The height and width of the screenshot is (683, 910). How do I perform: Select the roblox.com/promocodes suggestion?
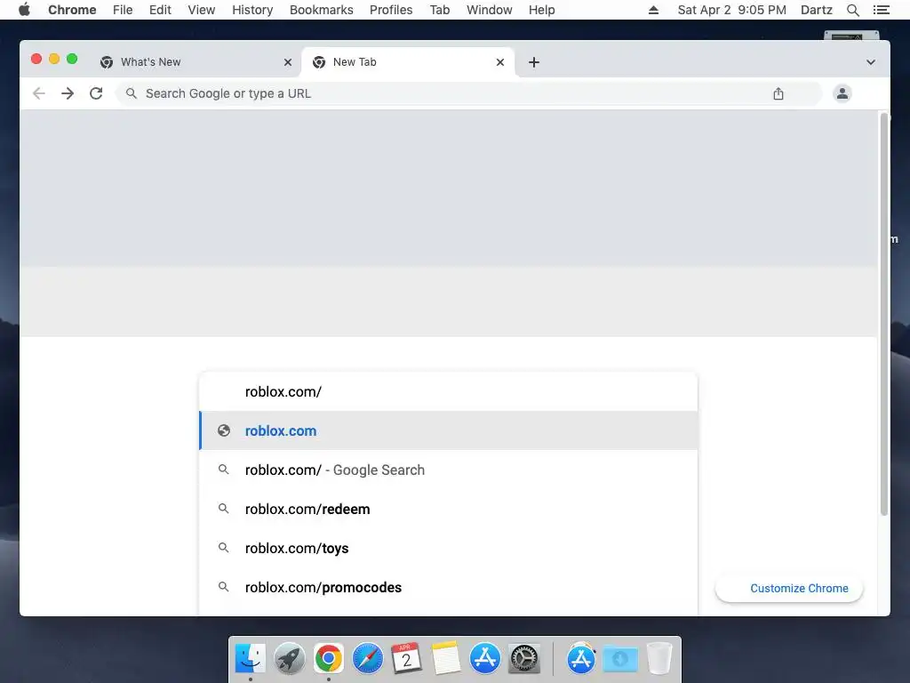(448, 587)
